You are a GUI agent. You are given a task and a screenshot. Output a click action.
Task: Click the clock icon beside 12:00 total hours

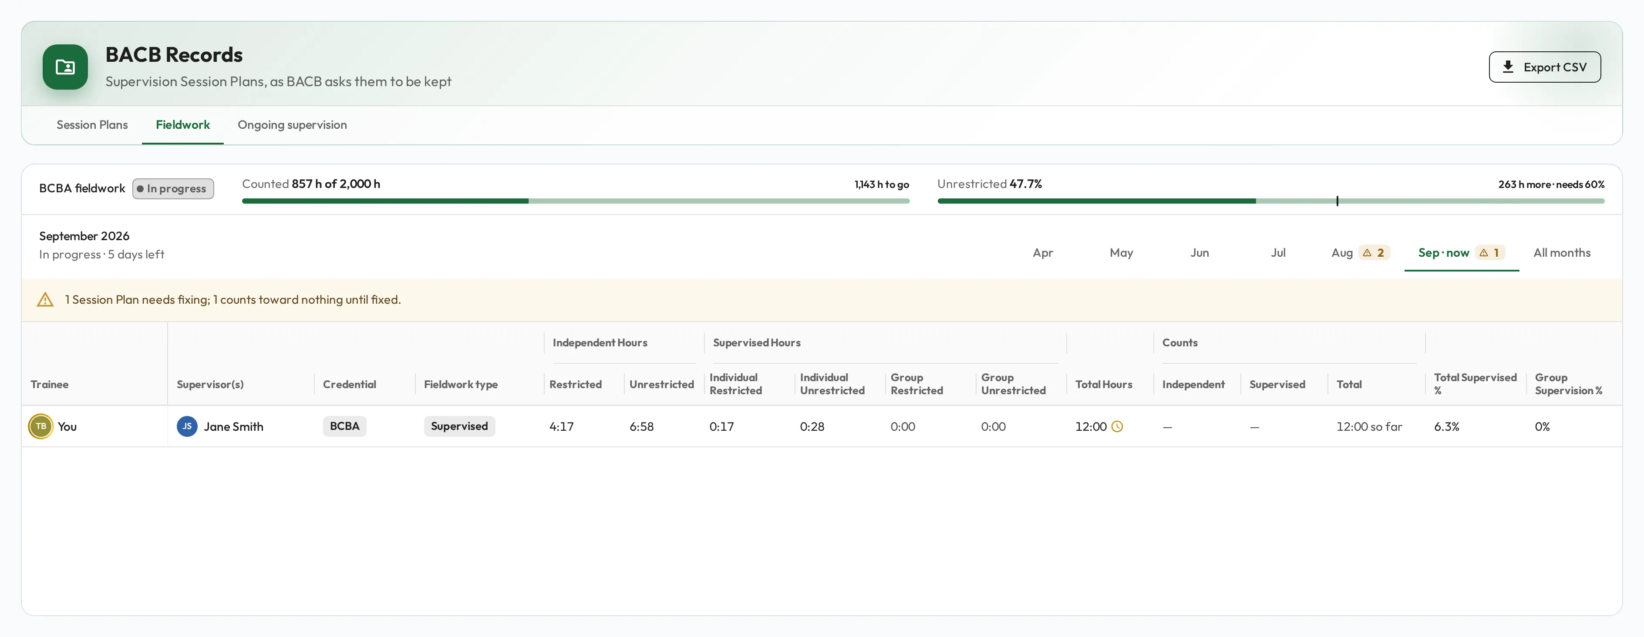point(1117,426)
